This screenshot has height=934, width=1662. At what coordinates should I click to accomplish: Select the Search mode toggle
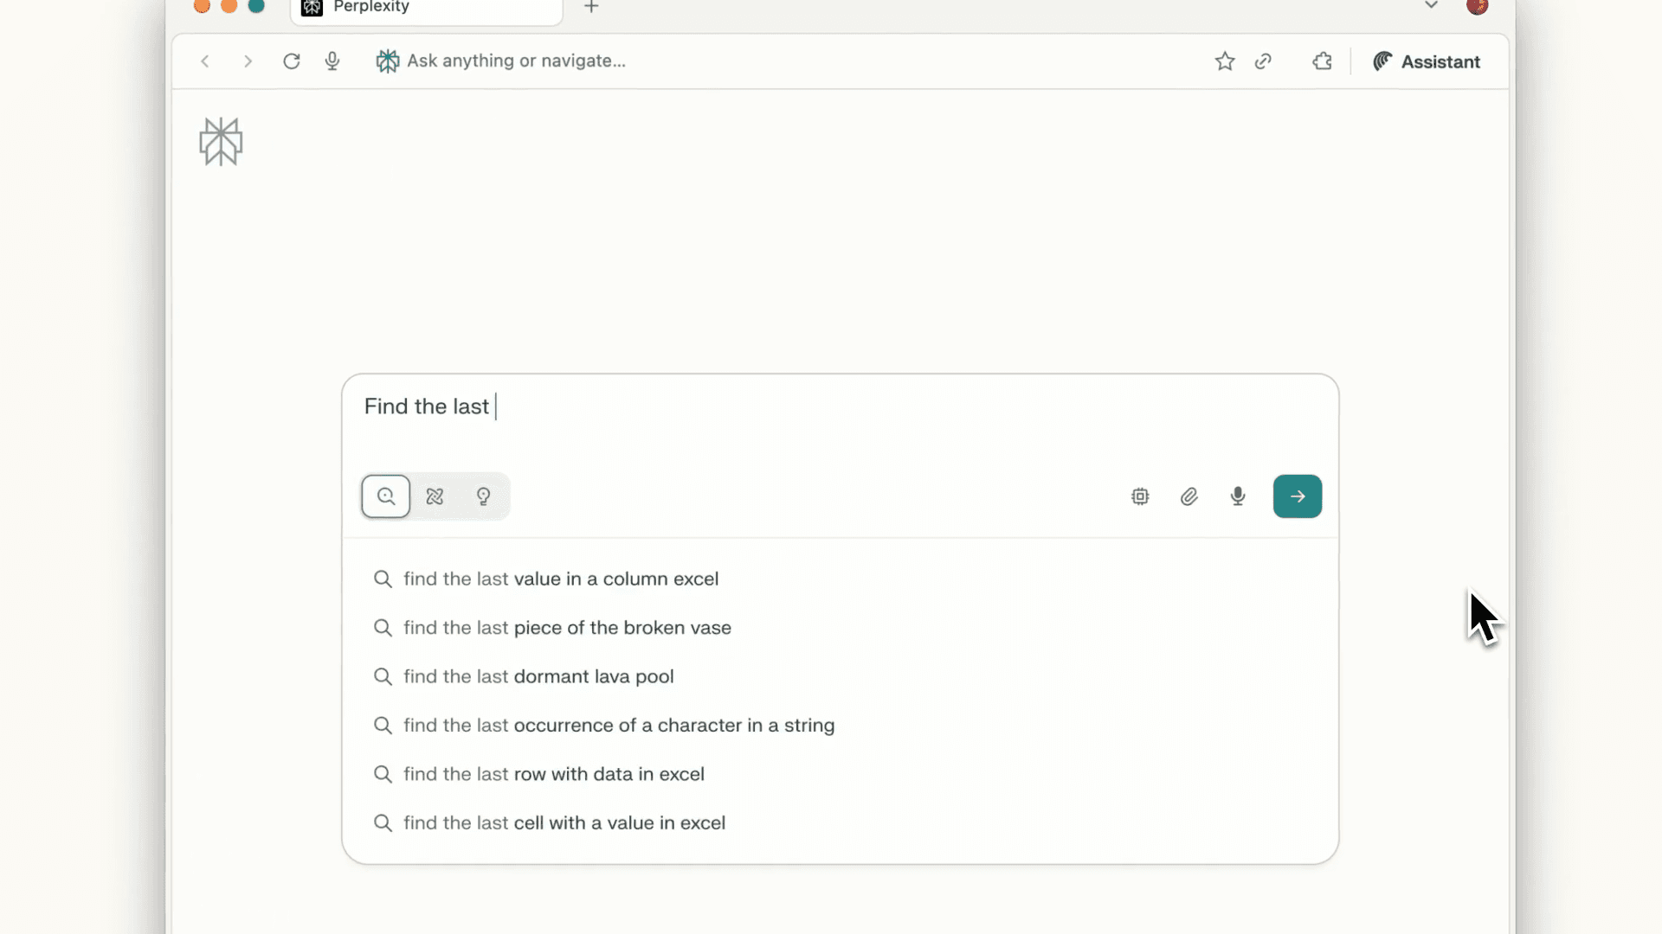coord(386,496)
